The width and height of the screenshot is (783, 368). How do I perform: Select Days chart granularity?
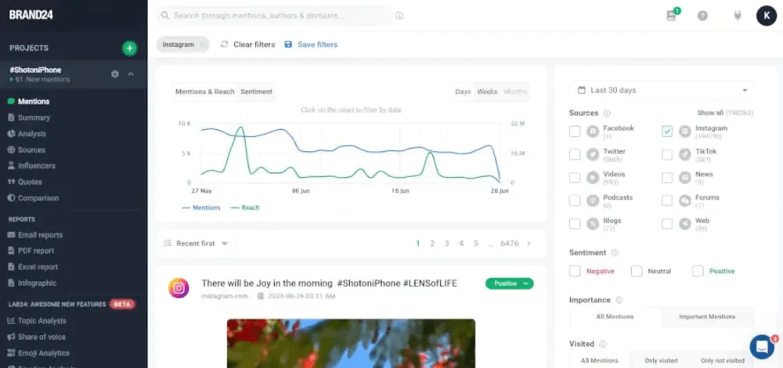463,92
